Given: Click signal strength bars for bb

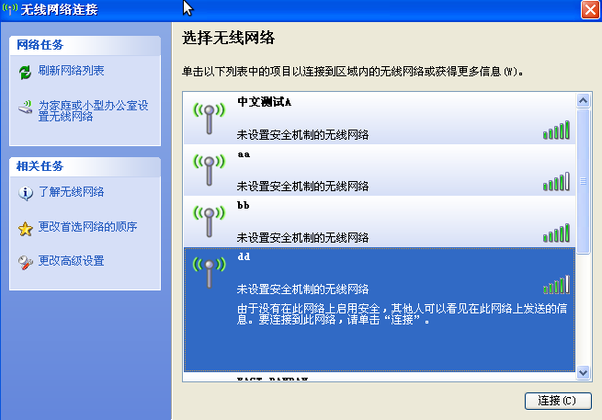Looking at the screenshot, I should (x=556, y=233).
